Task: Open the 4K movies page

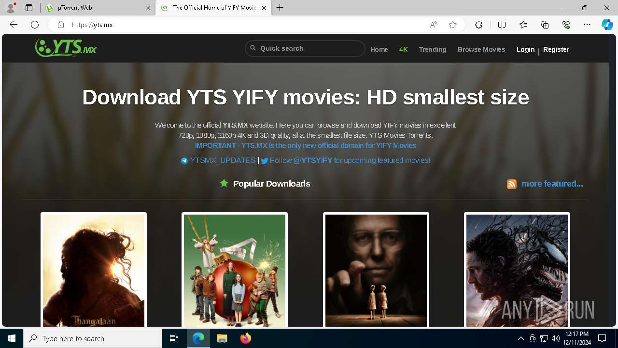Action: tap(404, 49)
